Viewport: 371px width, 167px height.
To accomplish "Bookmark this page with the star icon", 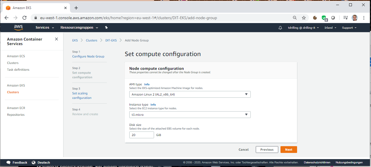I will pos(304,18).
